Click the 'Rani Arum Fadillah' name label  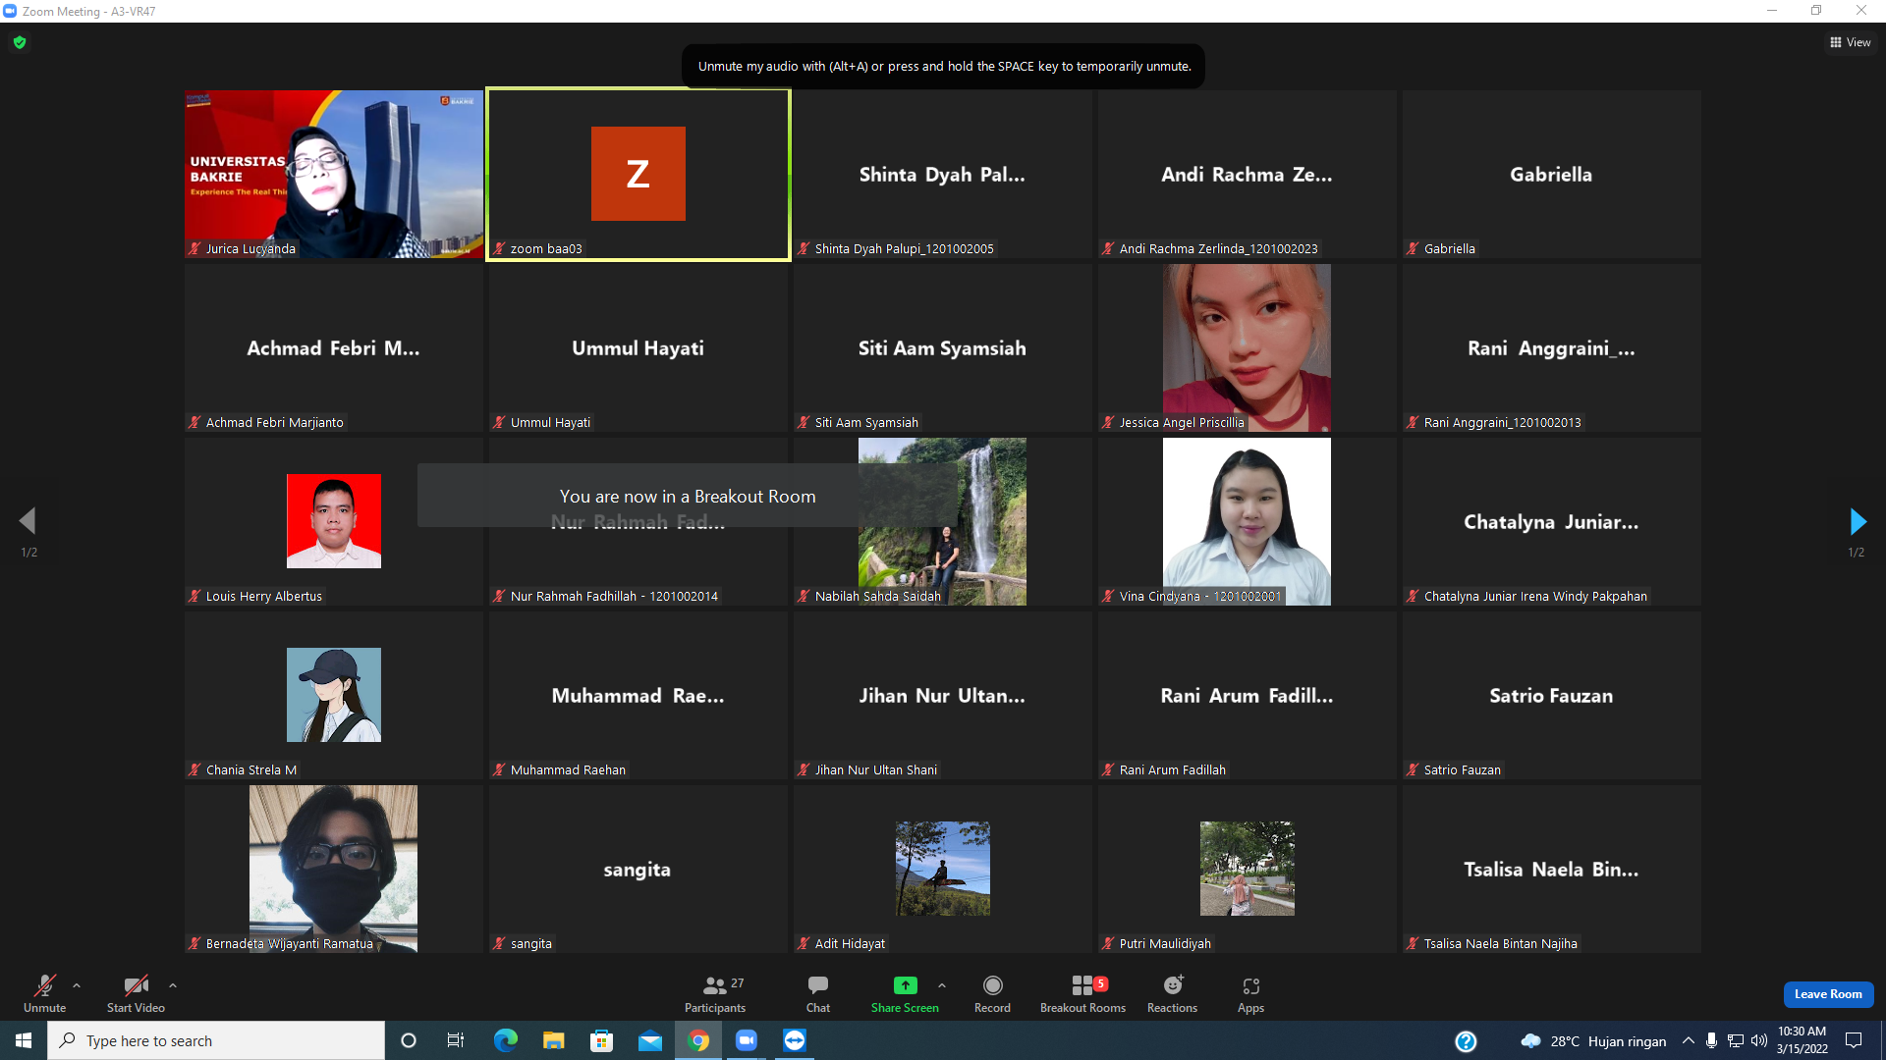click(x=1172, y=770)
